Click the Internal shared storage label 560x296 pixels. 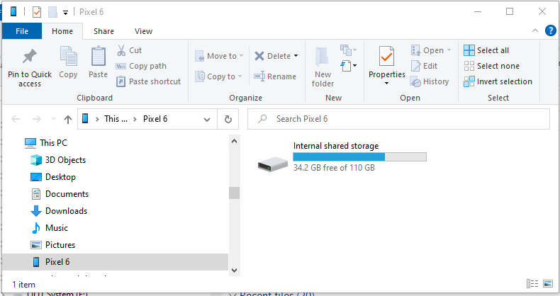tap(336, 146)
